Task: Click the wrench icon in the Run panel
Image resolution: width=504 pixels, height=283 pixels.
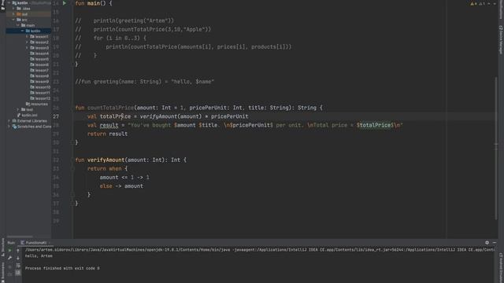Action: [10, 258]
